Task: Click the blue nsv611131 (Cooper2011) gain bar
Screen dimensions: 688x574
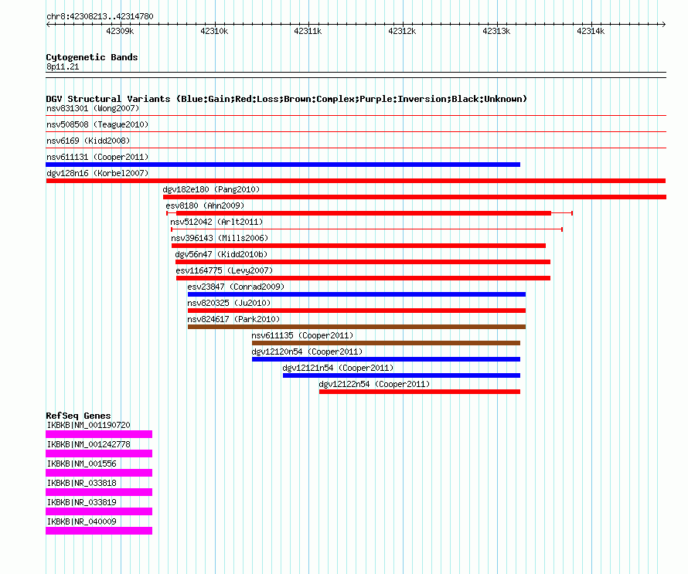Action: tap(283, 165)
